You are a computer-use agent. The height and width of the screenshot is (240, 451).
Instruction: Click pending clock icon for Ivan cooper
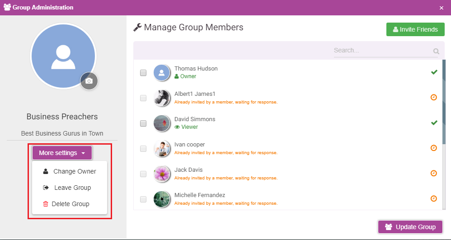coord(434,148)
